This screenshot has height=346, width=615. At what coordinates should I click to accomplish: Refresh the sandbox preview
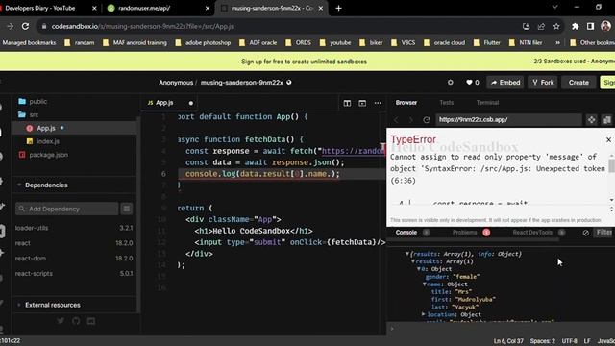(x=427, y=119)
